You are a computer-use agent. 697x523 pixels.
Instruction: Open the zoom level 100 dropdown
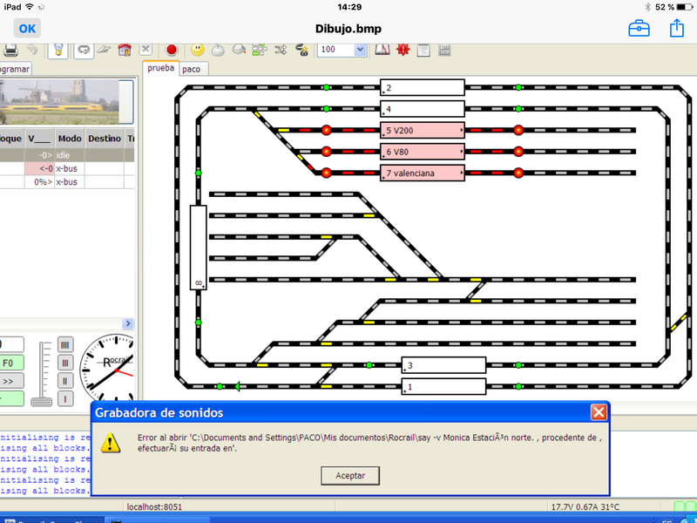(360, 50)
